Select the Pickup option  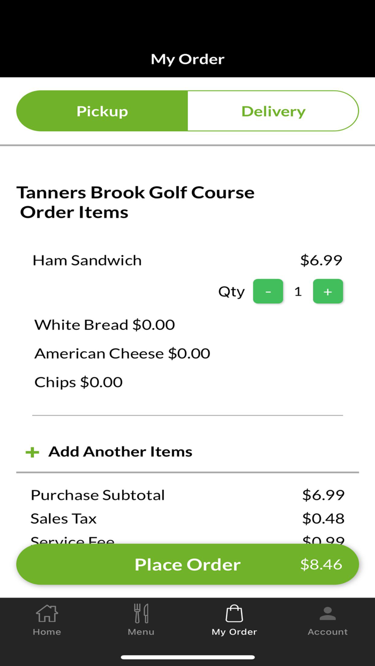tap(102, 111)
